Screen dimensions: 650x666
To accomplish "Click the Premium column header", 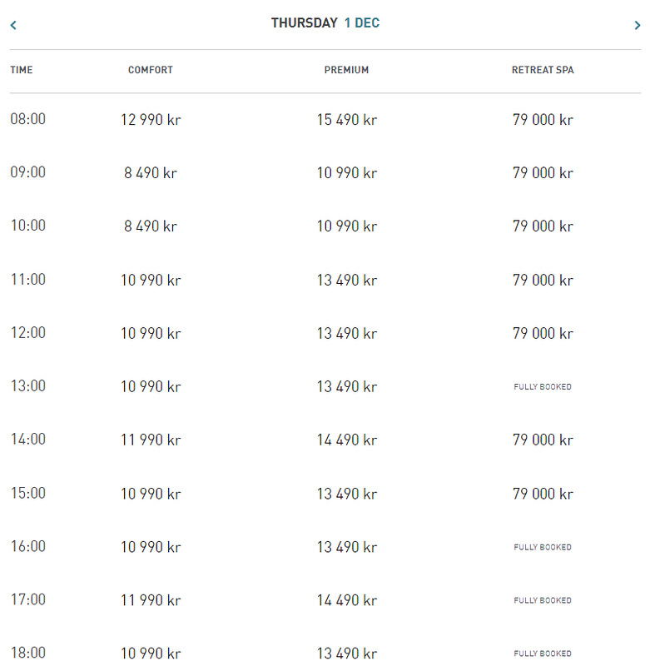I will pos(346,70).
